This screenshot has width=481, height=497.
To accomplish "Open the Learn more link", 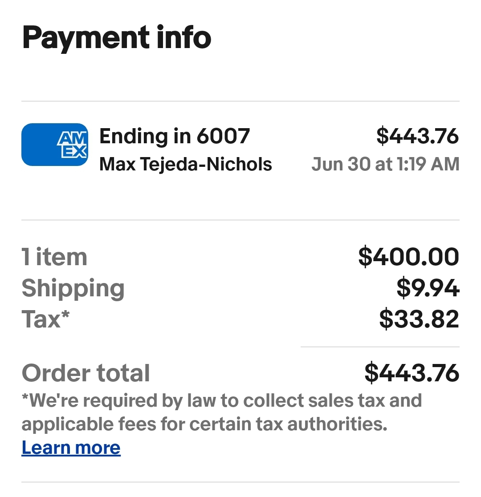I will click(x=71, y=448).
